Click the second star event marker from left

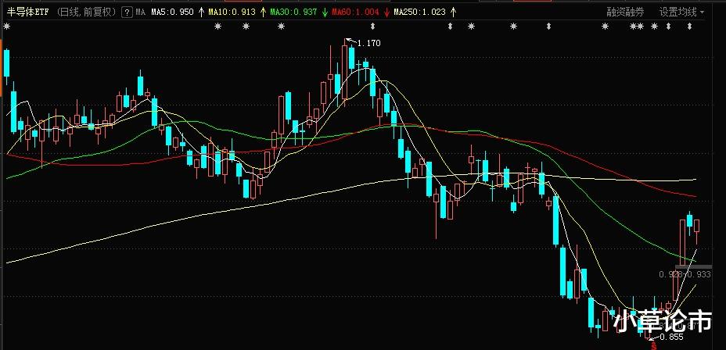pyautogui.click(x=218, y=27)
